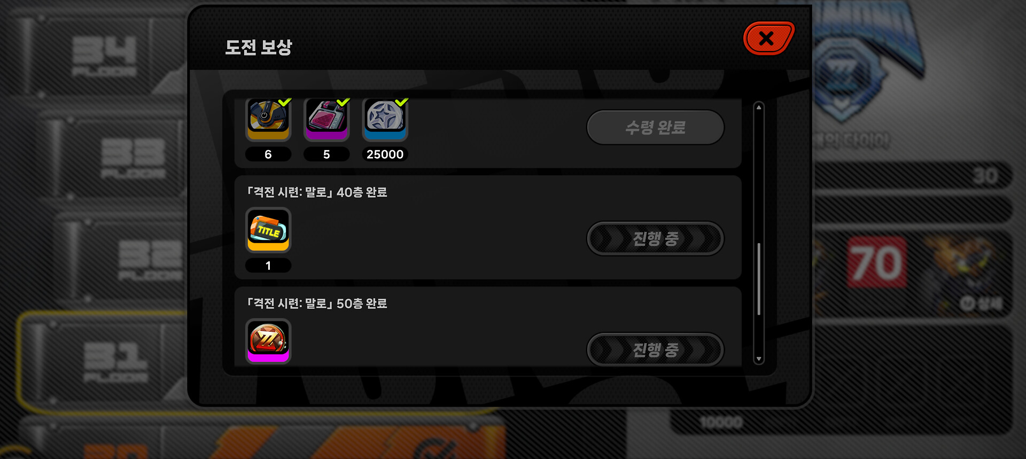
Task: Click the 진행 중 button for 40층 완료
Action: pos(656,238)
